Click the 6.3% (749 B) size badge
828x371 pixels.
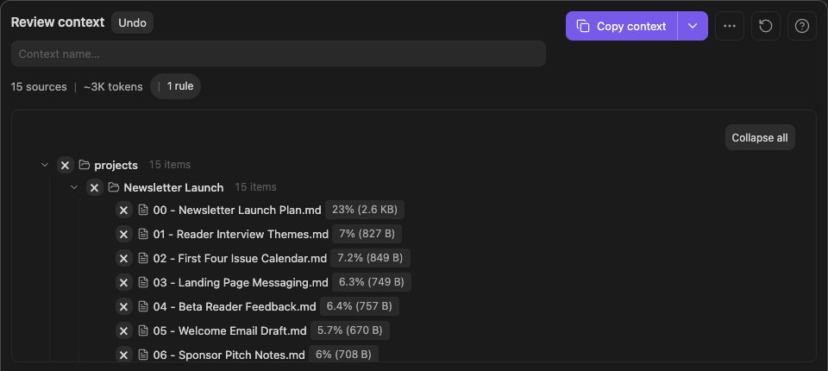coord(371,282)
